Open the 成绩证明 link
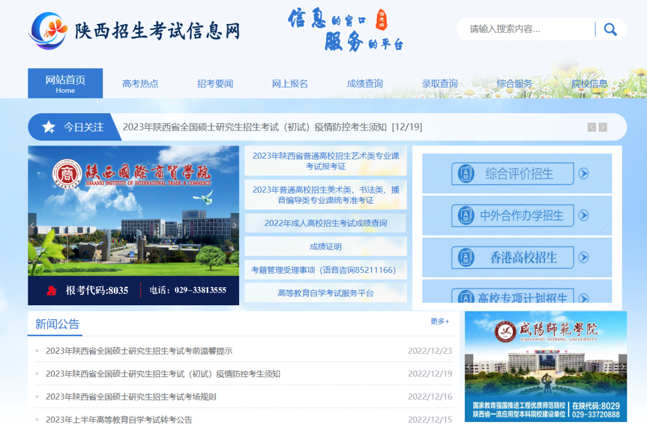 point(325,247)
